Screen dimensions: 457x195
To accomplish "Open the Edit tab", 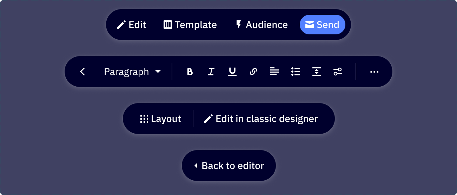I will pyautogui.click(x=131, y=25).
